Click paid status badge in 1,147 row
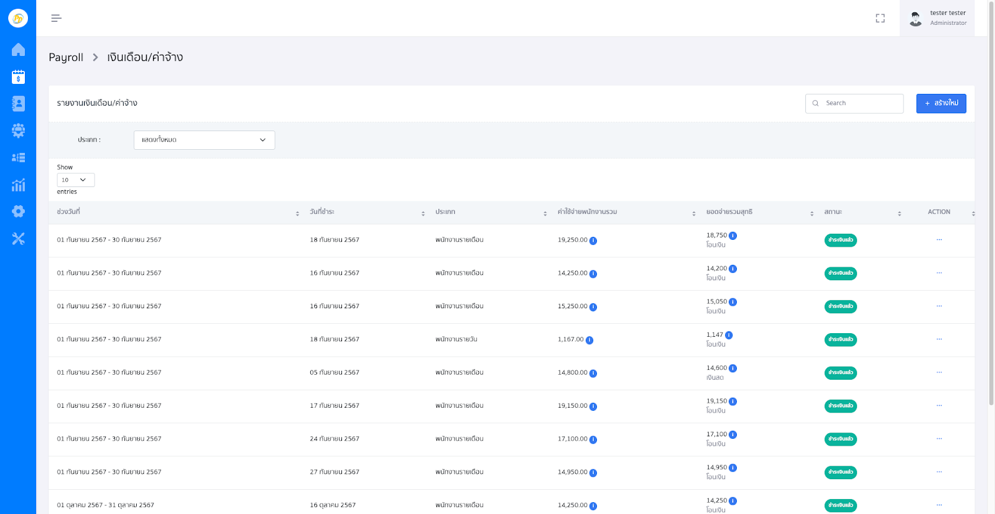995x514 pixels. coord(840,339)
